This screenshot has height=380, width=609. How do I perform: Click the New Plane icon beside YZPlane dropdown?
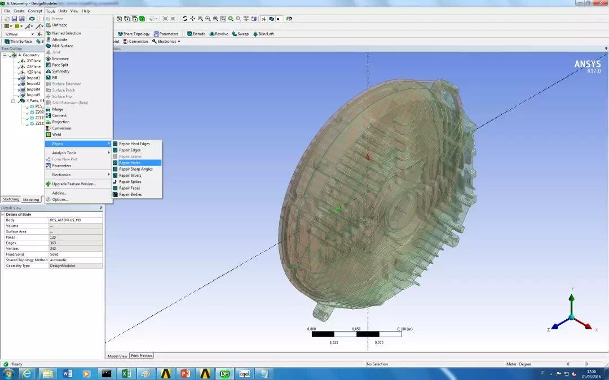tap(39, 34)
